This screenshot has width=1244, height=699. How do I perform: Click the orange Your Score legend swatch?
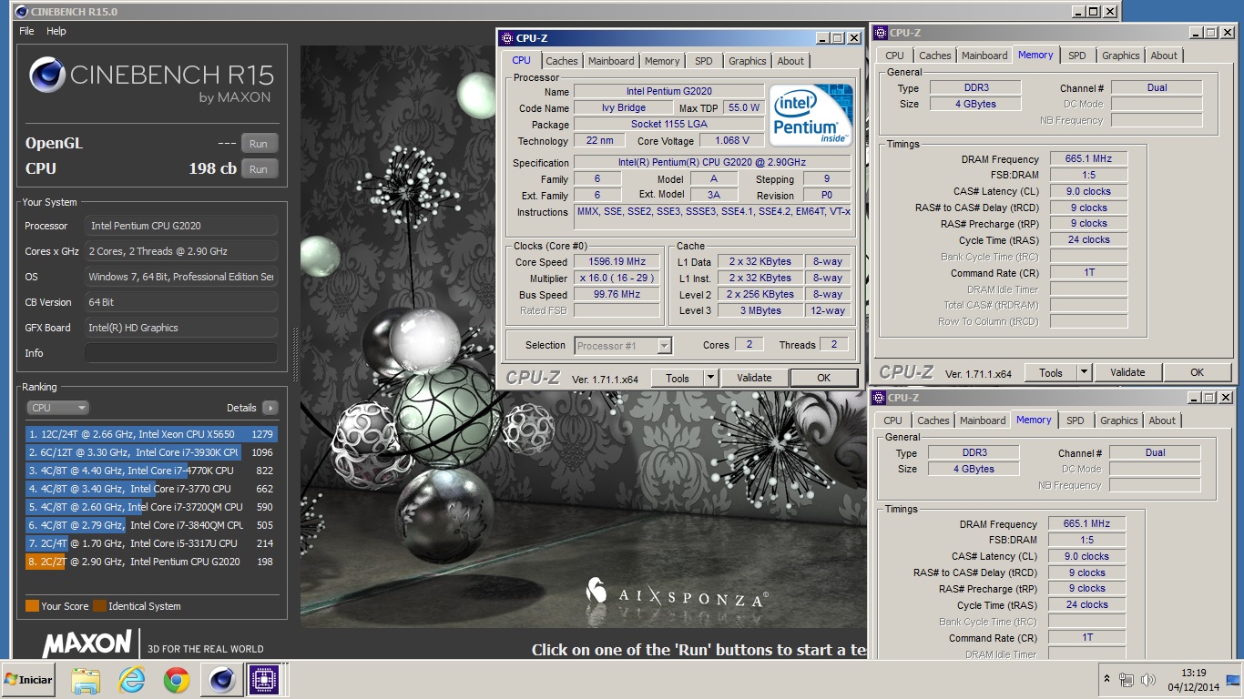32,606
